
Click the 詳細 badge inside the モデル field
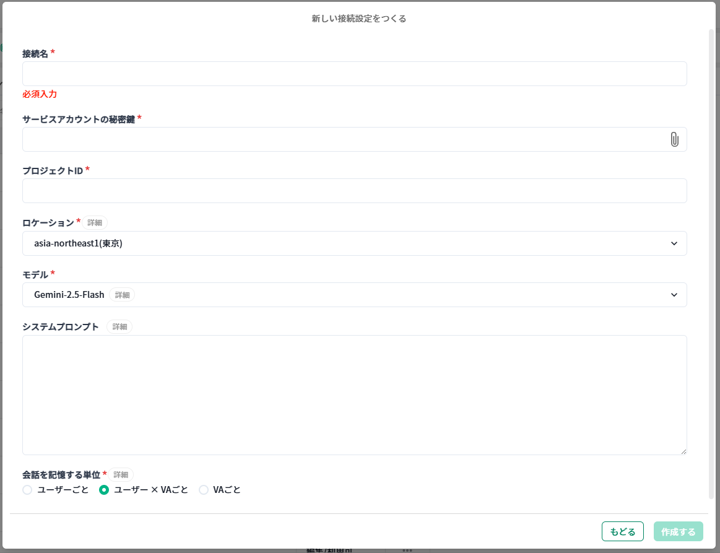(x=122, y=295)
